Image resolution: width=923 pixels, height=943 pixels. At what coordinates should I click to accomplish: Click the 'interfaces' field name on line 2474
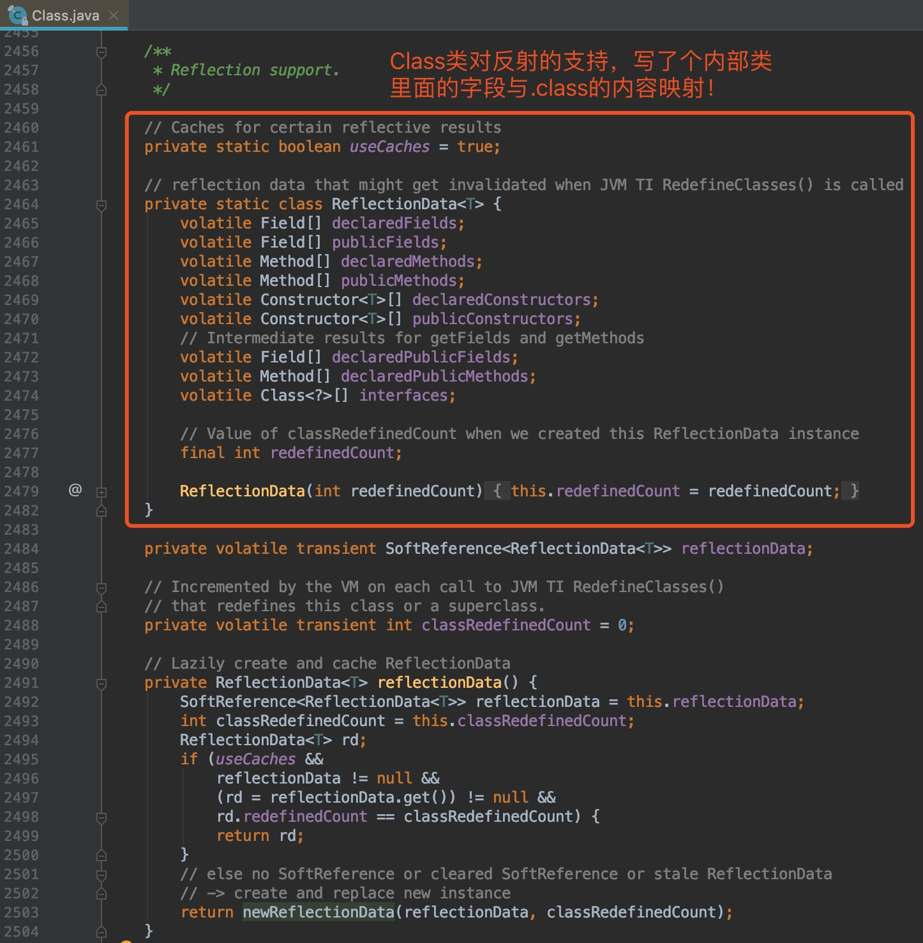click(x=403, y=396)
